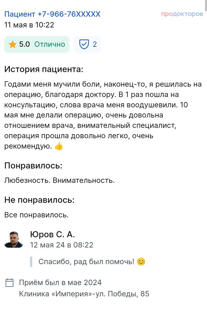Click reply timestamp "12 мая 24 в 08:22"
The height and width of the screenshot is (309, 207).
pos(61,245)
